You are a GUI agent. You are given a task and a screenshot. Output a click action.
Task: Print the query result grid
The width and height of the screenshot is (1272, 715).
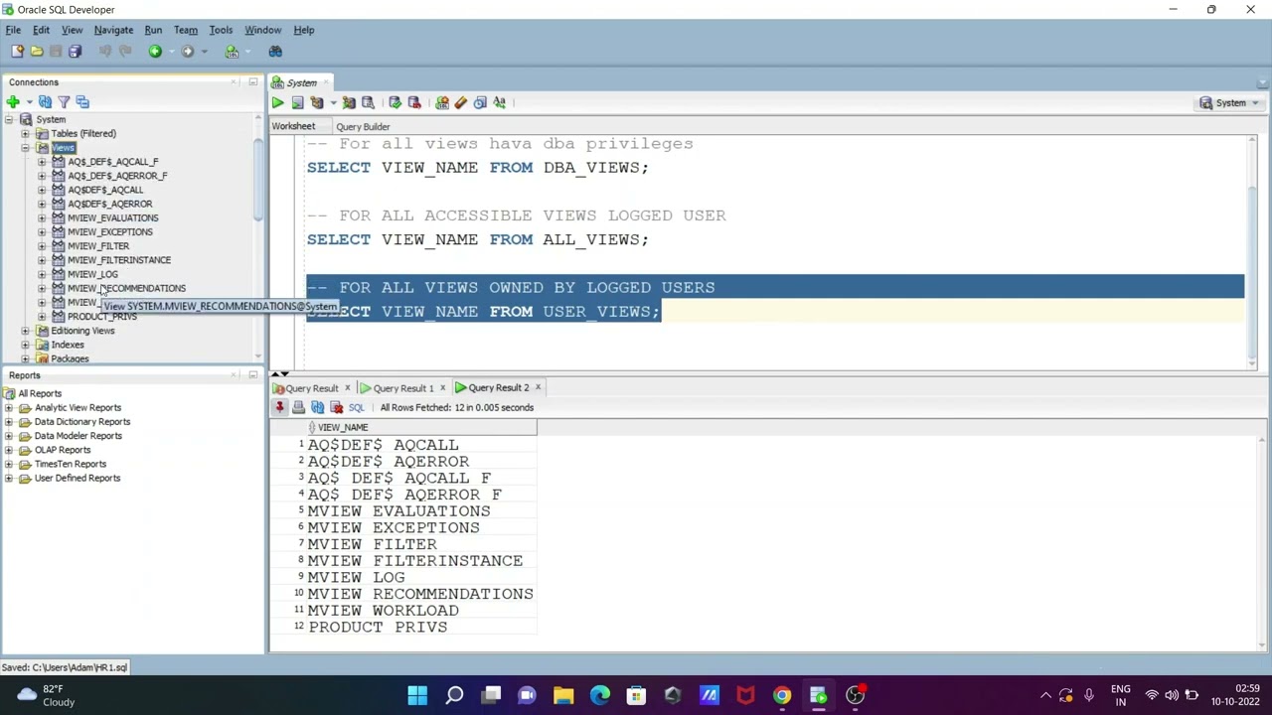pos(298,407)
